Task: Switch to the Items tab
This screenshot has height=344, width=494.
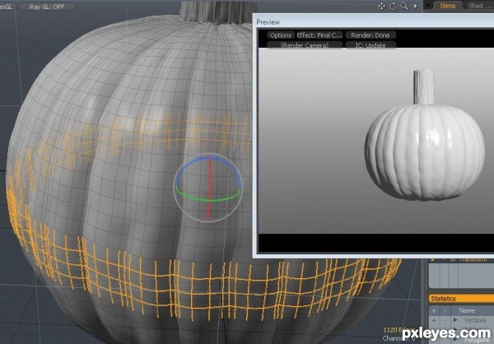Action: [x=447, y=6]
